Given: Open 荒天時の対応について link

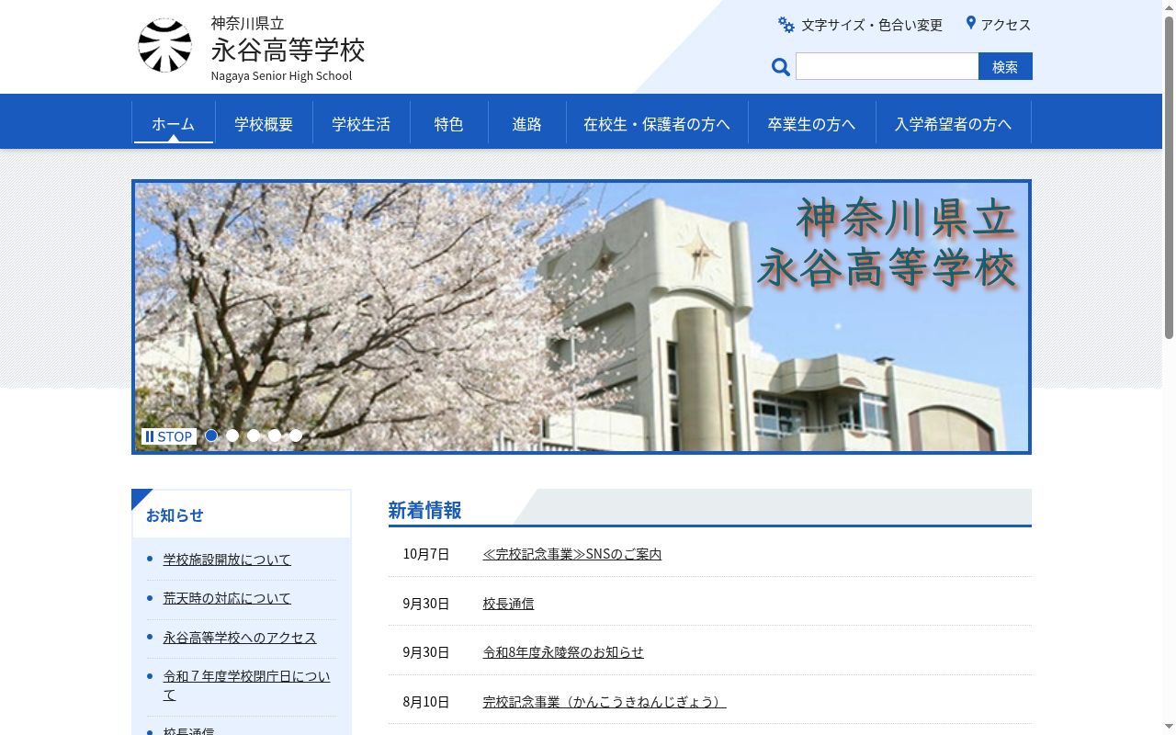Looking at the screenshot, I should [227, 598].
